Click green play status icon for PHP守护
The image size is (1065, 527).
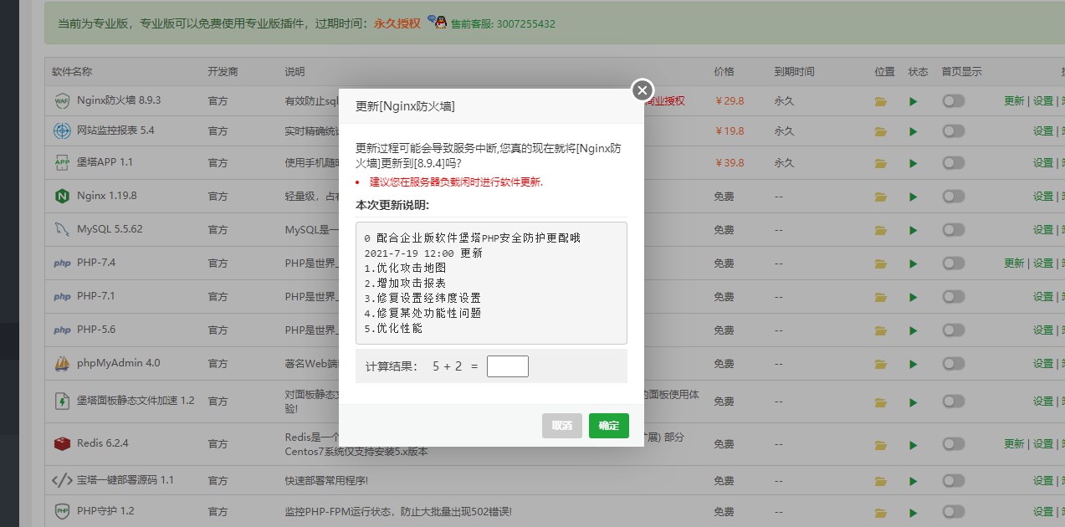(914, 511)
